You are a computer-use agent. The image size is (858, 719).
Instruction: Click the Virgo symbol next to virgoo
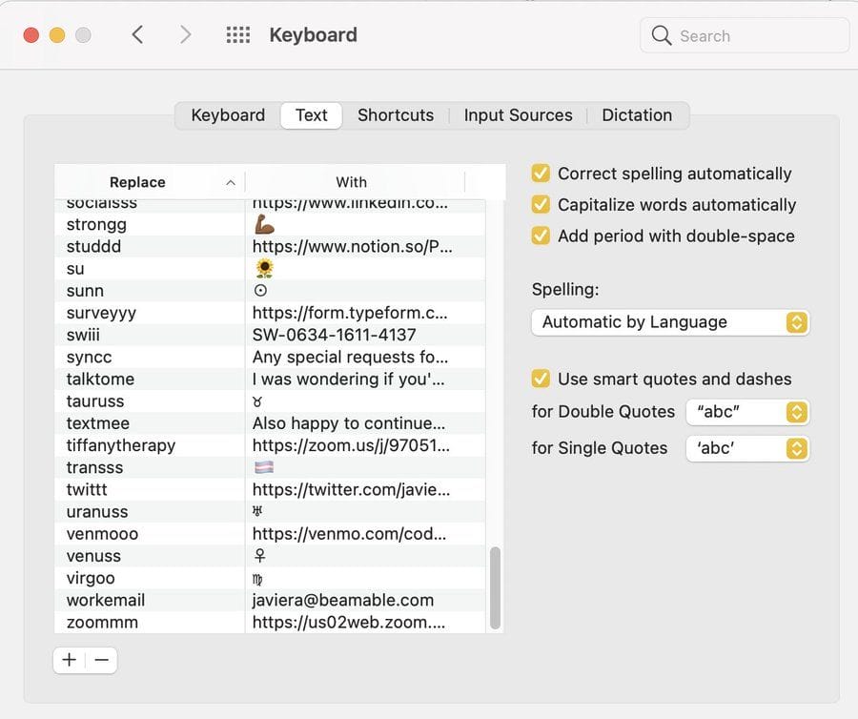click(256, 578)
